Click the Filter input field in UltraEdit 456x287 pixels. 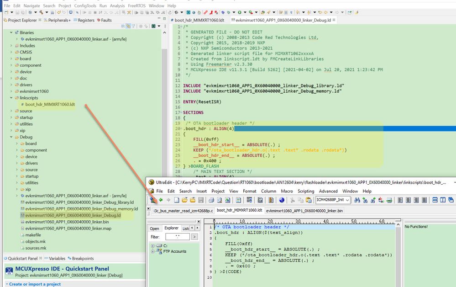[x=178, y=237]
